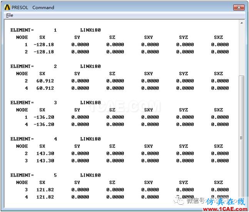Click the ELEMENT= 4 LINK180 header line
The width and height of the screenshot is (249, 212).
(x=55, y=139)
